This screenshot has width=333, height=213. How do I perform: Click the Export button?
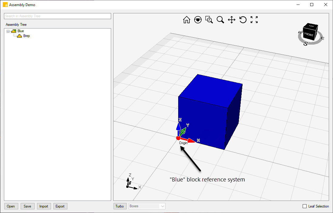click(x=60, y=206)
